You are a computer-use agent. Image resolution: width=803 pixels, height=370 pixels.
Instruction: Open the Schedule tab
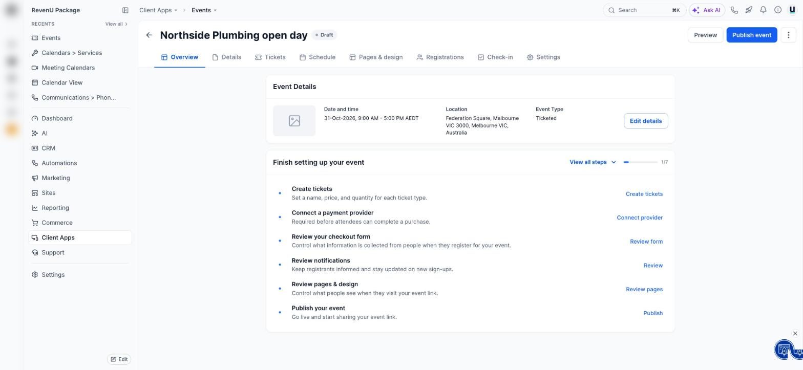[318, 57]
